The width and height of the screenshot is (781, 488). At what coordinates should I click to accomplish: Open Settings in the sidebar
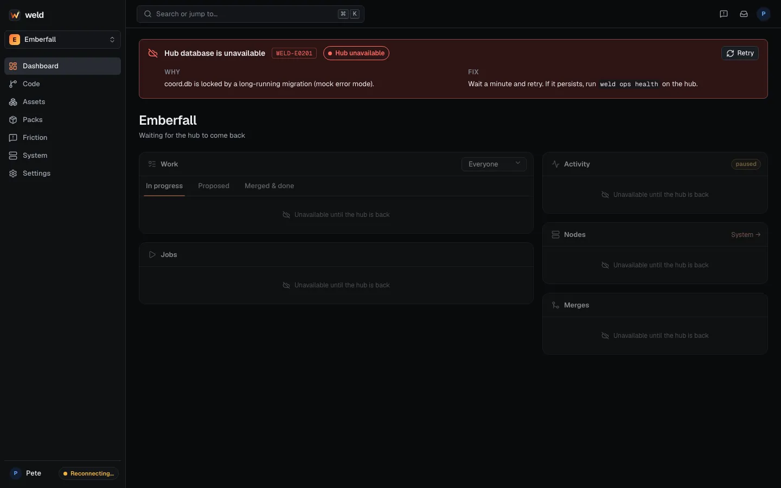[62, 174]
